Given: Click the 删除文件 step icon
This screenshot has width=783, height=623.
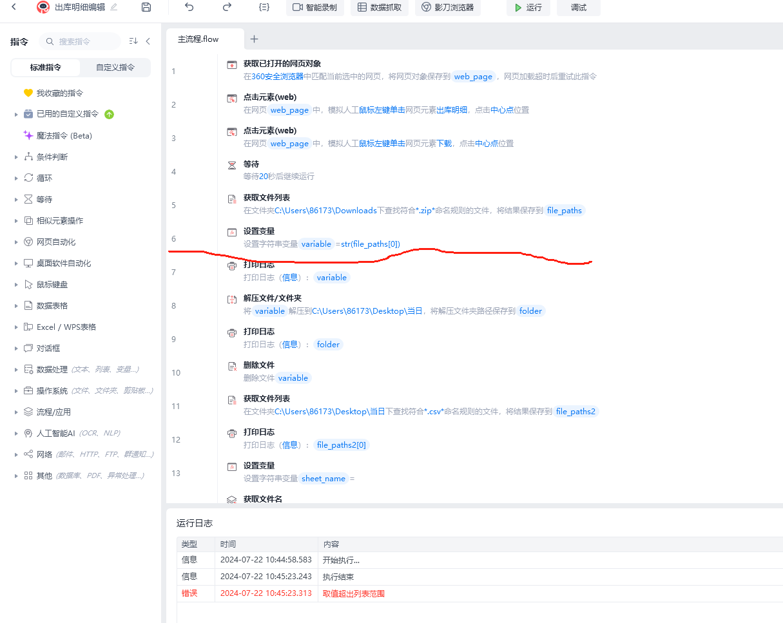Looking at the screenshot, I should [x=232, y=366].
